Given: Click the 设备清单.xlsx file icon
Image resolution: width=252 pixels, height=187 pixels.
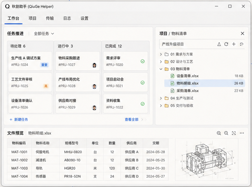Looking at the screenshot, I should pyautogui.click(x=172, y=76).
